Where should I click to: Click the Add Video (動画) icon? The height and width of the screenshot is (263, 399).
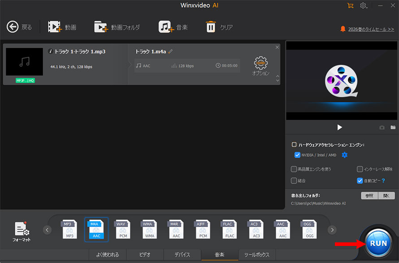(55, 27)
